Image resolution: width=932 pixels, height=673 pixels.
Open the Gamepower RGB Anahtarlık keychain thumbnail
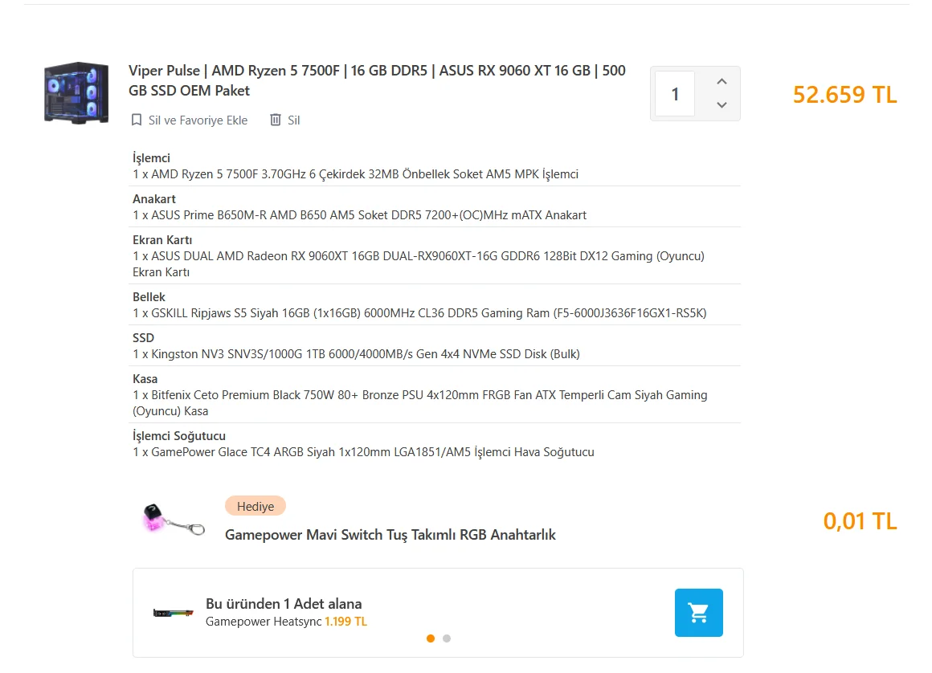point(174,519)
